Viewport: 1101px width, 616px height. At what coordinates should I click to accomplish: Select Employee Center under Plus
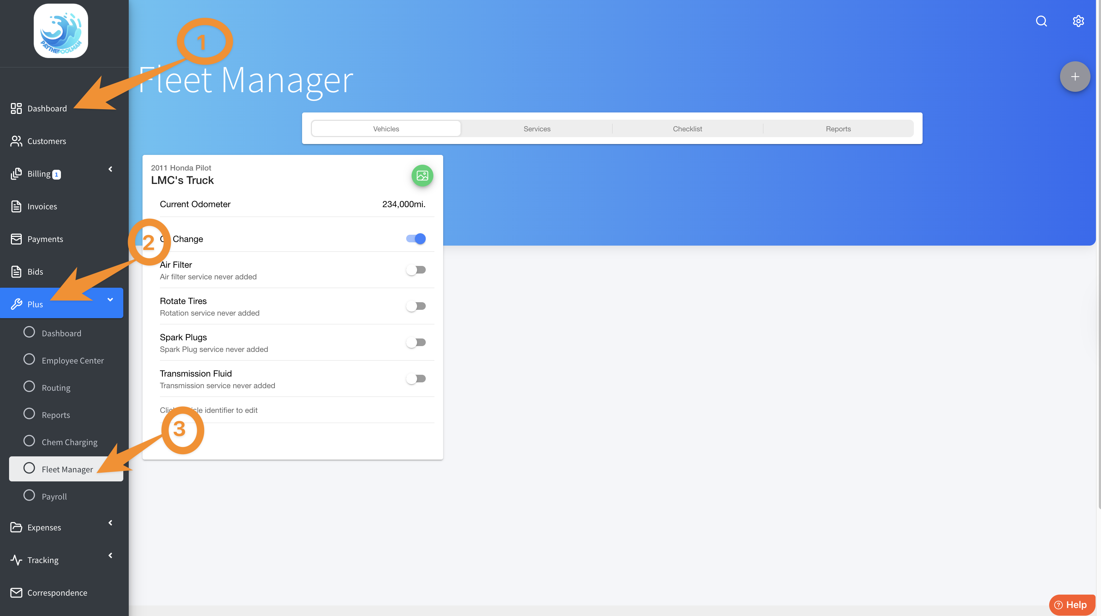click(73, 360)
